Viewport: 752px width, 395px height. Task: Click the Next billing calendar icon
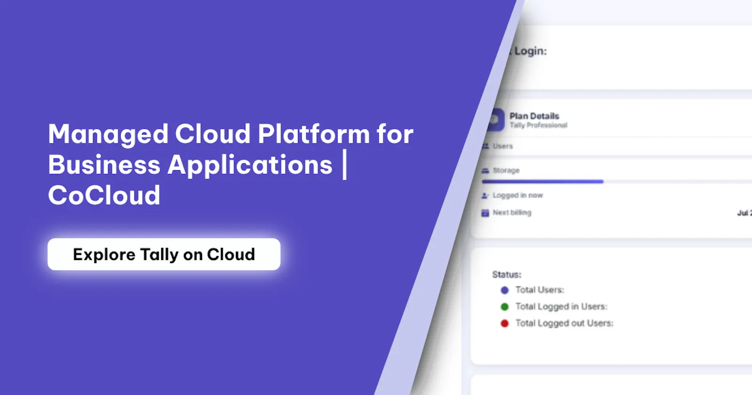485,213
